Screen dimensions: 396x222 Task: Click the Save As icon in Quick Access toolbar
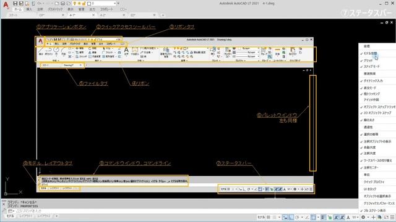21,4
